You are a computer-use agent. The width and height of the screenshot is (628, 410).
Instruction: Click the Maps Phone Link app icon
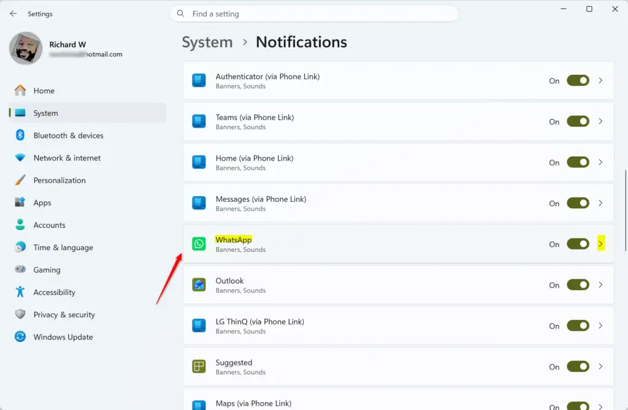(199, 405)
